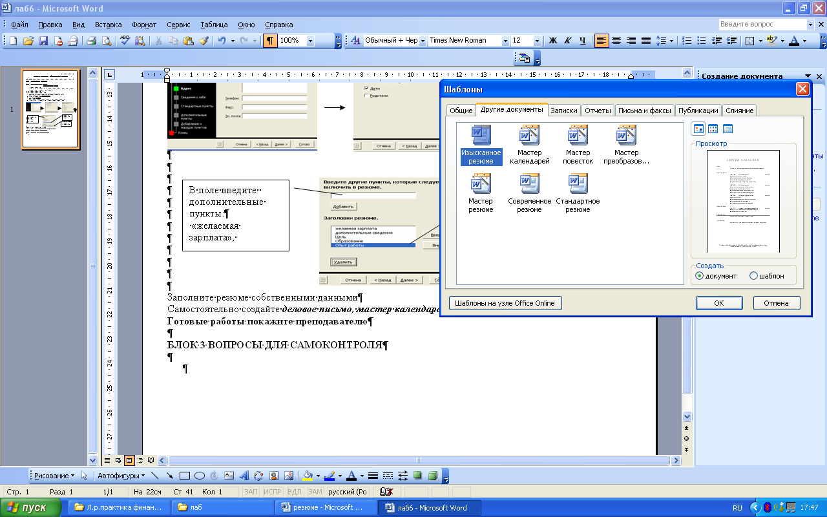Open the style dropdown Обычный
The height and width of the screenshot is (517, 827).
click(x=423, y=41)
